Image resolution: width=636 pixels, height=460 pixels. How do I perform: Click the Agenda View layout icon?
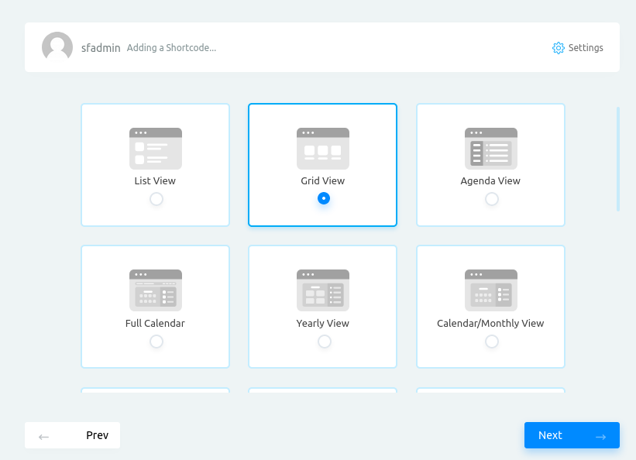point(491,149)
